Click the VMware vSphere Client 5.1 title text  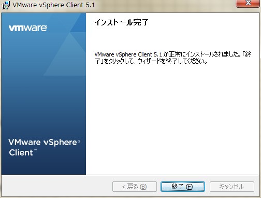point(54,5)
